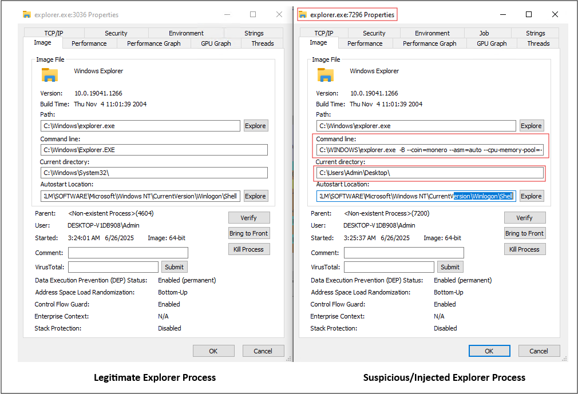
Task: Click Autostart Location field in 3036 window
Action: 140,196
